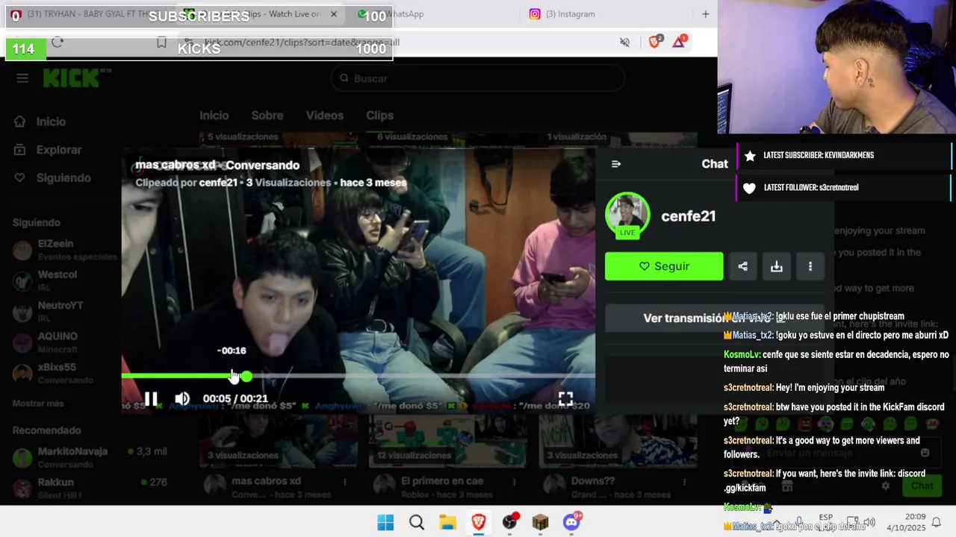This screenshot has width=956, height=537.
Task: Open fullscreen mode for the clip
Action: pyautogui.click(x=565, y=399)
